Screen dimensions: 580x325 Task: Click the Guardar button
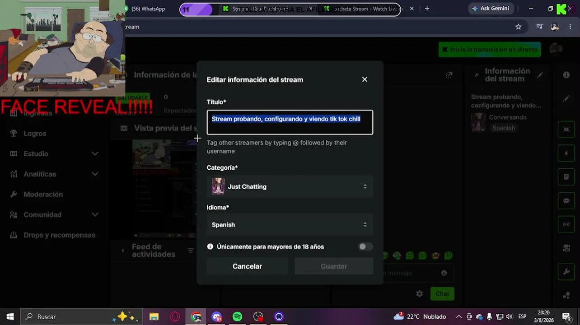click(334, 266)
